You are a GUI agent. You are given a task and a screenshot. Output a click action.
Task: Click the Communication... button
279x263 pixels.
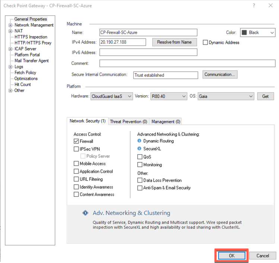220,74
